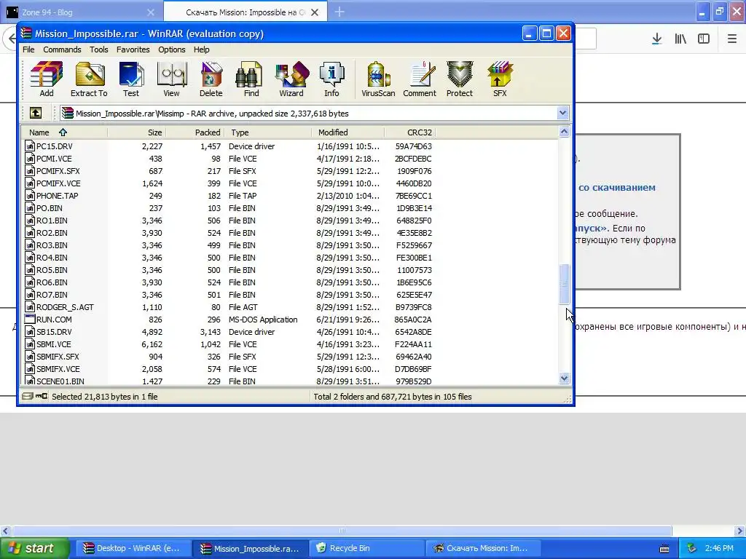The image size is (746, 559).
Task: Switch to Desktop - WinRAR taskbar button
Action: (133, 548)
